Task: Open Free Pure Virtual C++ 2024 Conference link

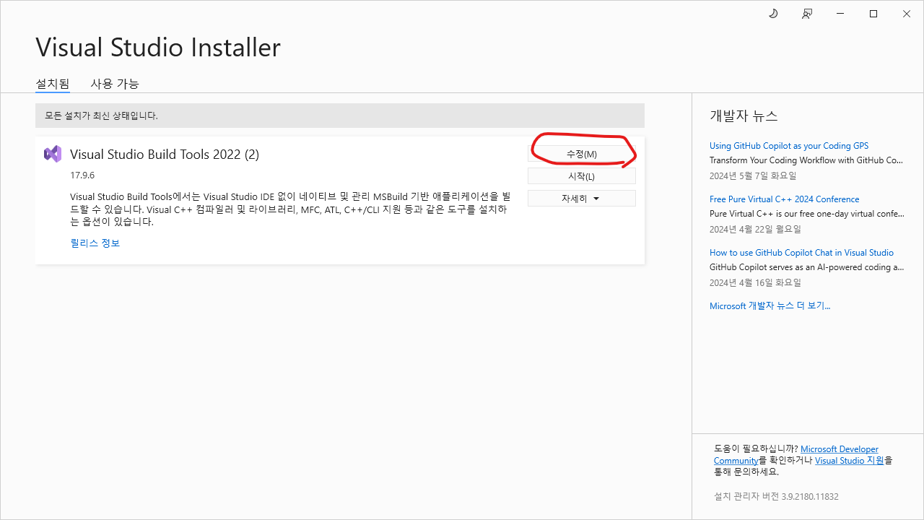Action: (784, 199)
